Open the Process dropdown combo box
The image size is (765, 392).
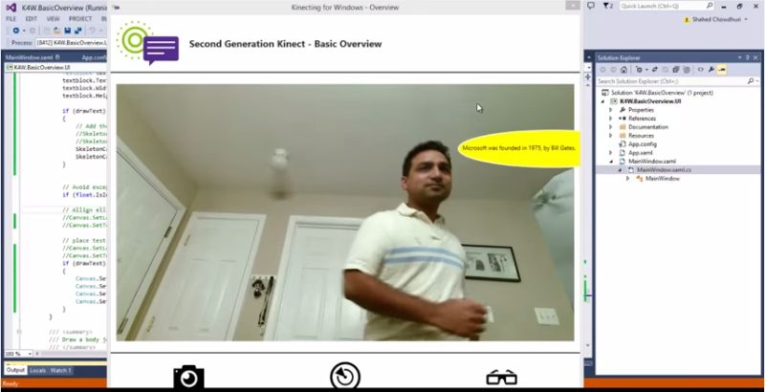click(x=71, y=43)
